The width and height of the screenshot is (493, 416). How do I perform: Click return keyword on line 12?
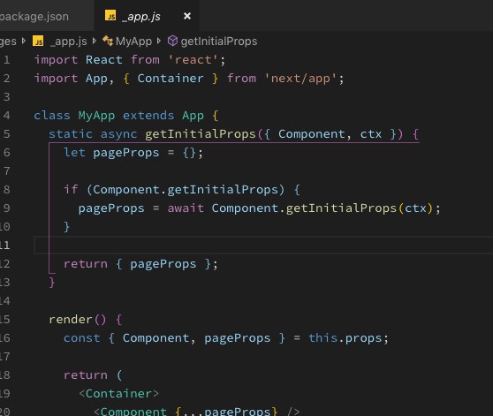tap(86, 263)
